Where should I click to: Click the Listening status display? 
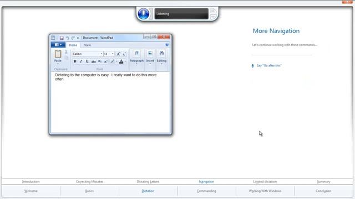pyautogui.click(x=181, y=14)
